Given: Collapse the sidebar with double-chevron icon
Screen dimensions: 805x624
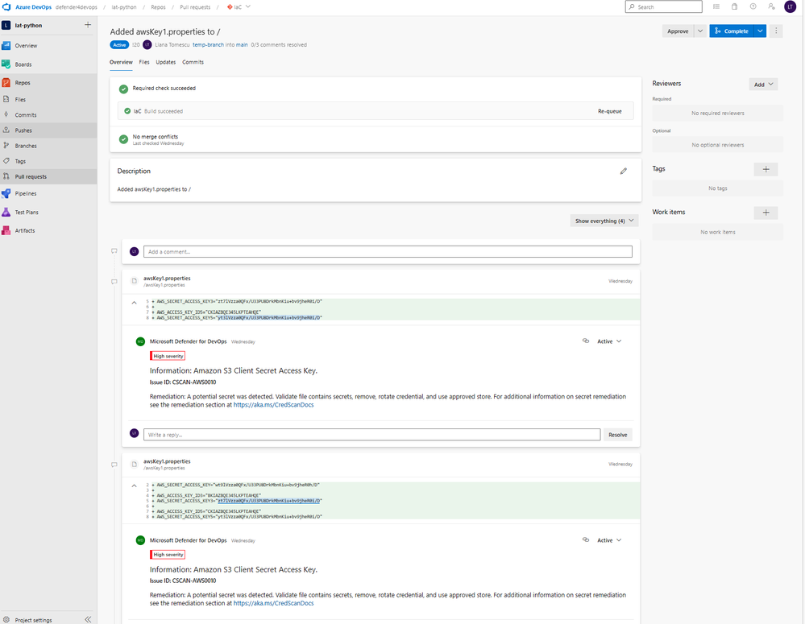Looking at the screenshot, I should tap(88, 619).
